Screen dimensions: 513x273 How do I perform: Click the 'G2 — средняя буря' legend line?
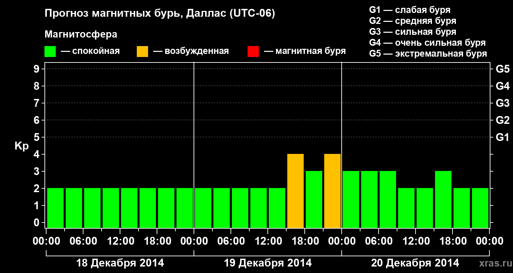tap(412, 21)
